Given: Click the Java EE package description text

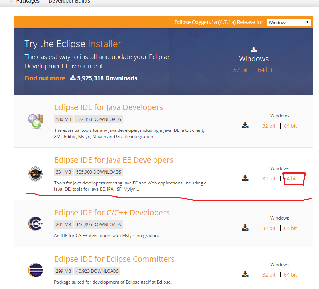Looking at the screenshot, I should tap(130, 186).
